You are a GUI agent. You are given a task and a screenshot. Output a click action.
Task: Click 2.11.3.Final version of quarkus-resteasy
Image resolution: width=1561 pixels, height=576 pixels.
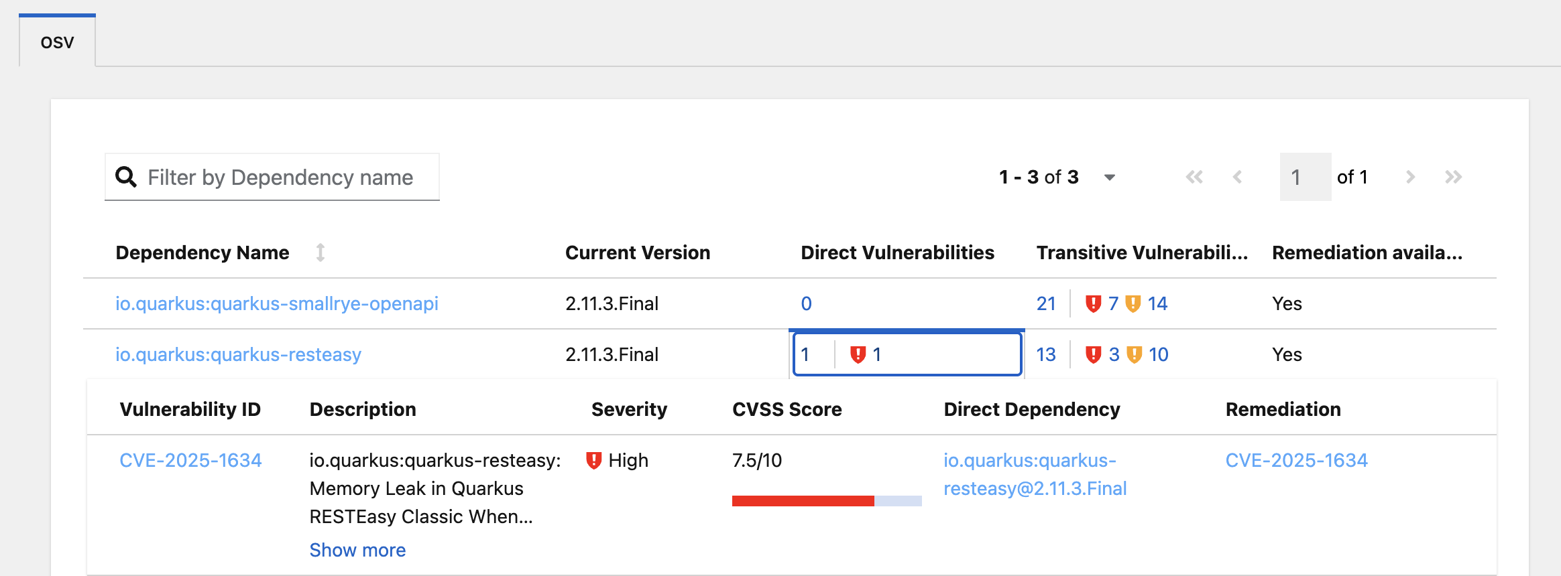[x=612, y=354]
